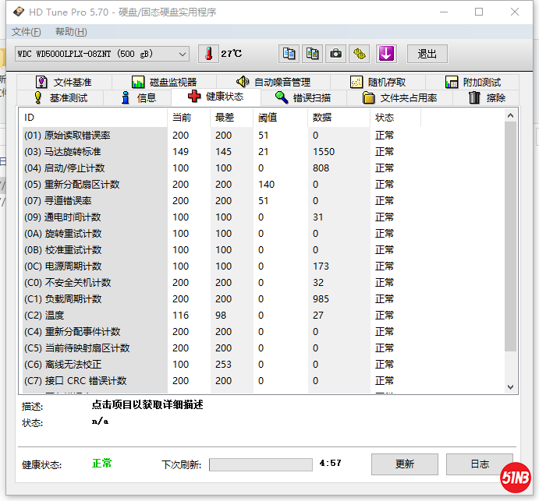Click the copy screenshot to clipboard icon
This screenshot has width=539, height=501.
click(x=312, y=54)
